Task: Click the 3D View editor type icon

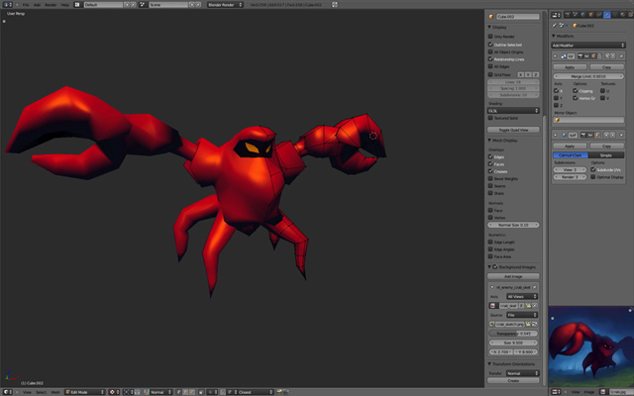Action: coord(7,391)
